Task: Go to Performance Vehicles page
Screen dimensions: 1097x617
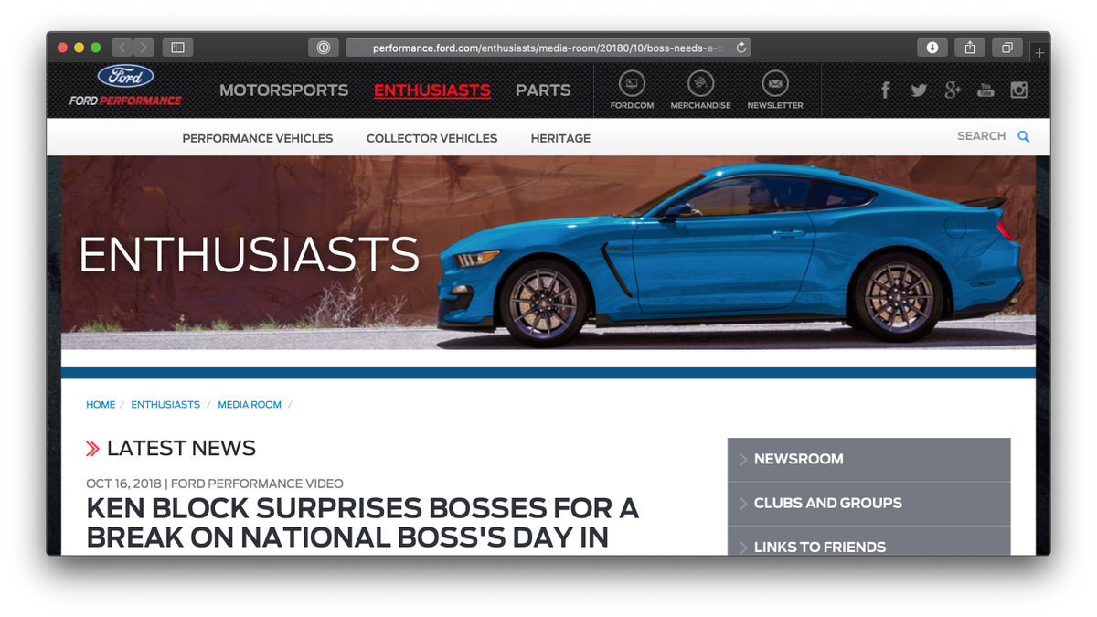Action: (x=258, y=139)
